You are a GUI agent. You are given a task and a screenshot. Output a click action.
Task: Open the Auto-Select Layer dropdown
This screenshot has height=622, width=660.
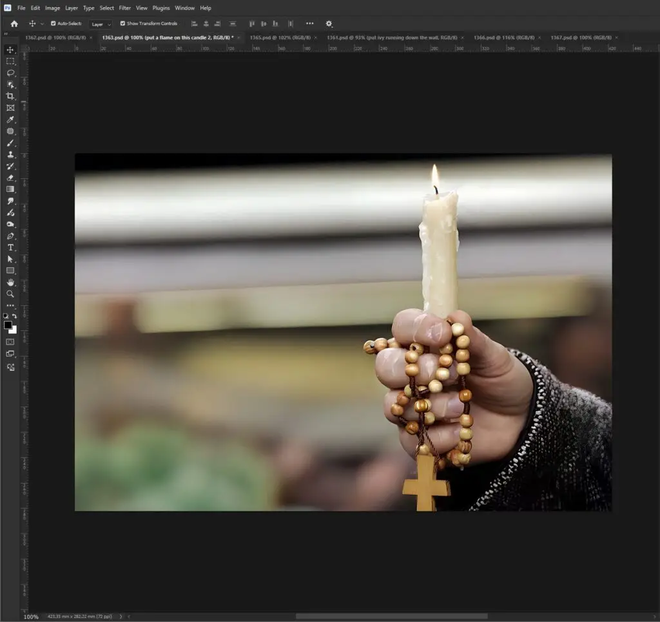coord(101,24)
